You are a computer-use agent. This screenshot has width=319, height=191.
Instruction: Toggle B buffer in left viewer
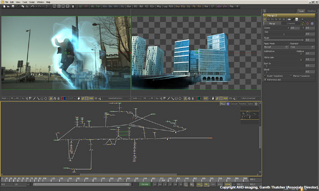click(58, 98)
